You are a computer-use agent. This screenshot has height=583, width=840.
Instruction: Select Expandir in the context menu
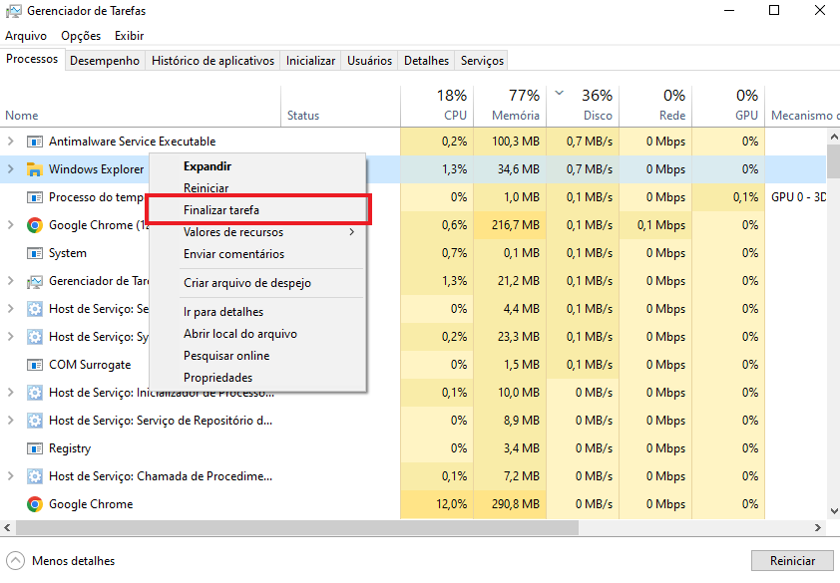coord(257,166)
